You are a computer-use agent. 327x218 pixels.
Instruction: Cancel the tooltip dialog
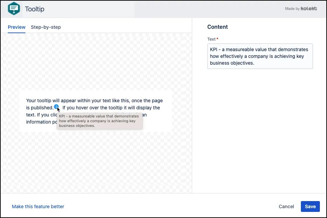(x=286, y=206)
